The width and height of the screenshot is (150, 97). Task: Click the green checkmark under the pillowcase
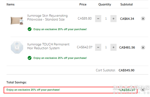coord(29,29)
